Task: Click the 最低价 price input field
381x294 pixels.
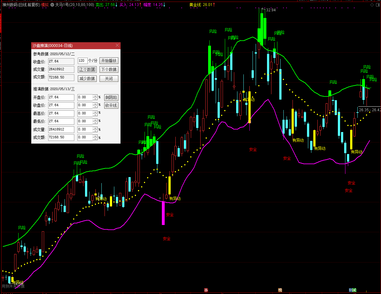Action: click(61, 121)
